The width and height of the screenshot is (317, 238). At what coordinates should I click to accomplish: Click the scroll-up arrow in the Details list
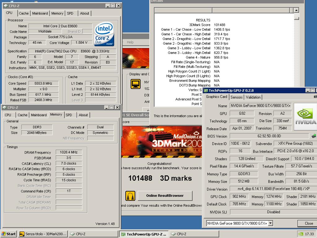[296, 10]
